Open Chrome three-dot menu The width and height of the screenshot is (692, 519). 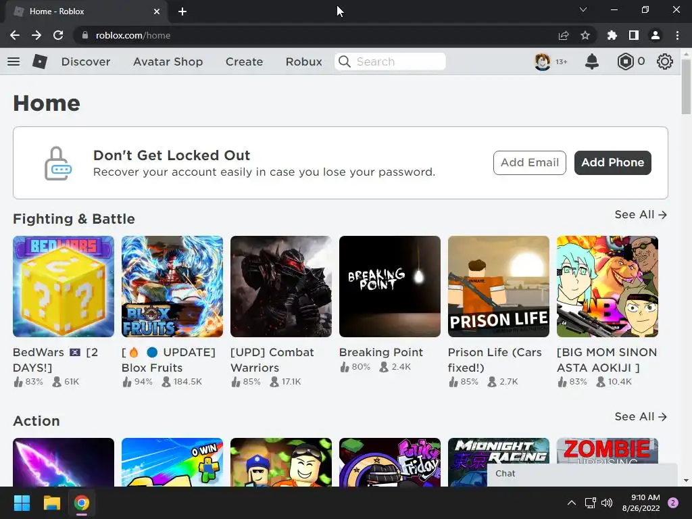[x=677, y=35]
